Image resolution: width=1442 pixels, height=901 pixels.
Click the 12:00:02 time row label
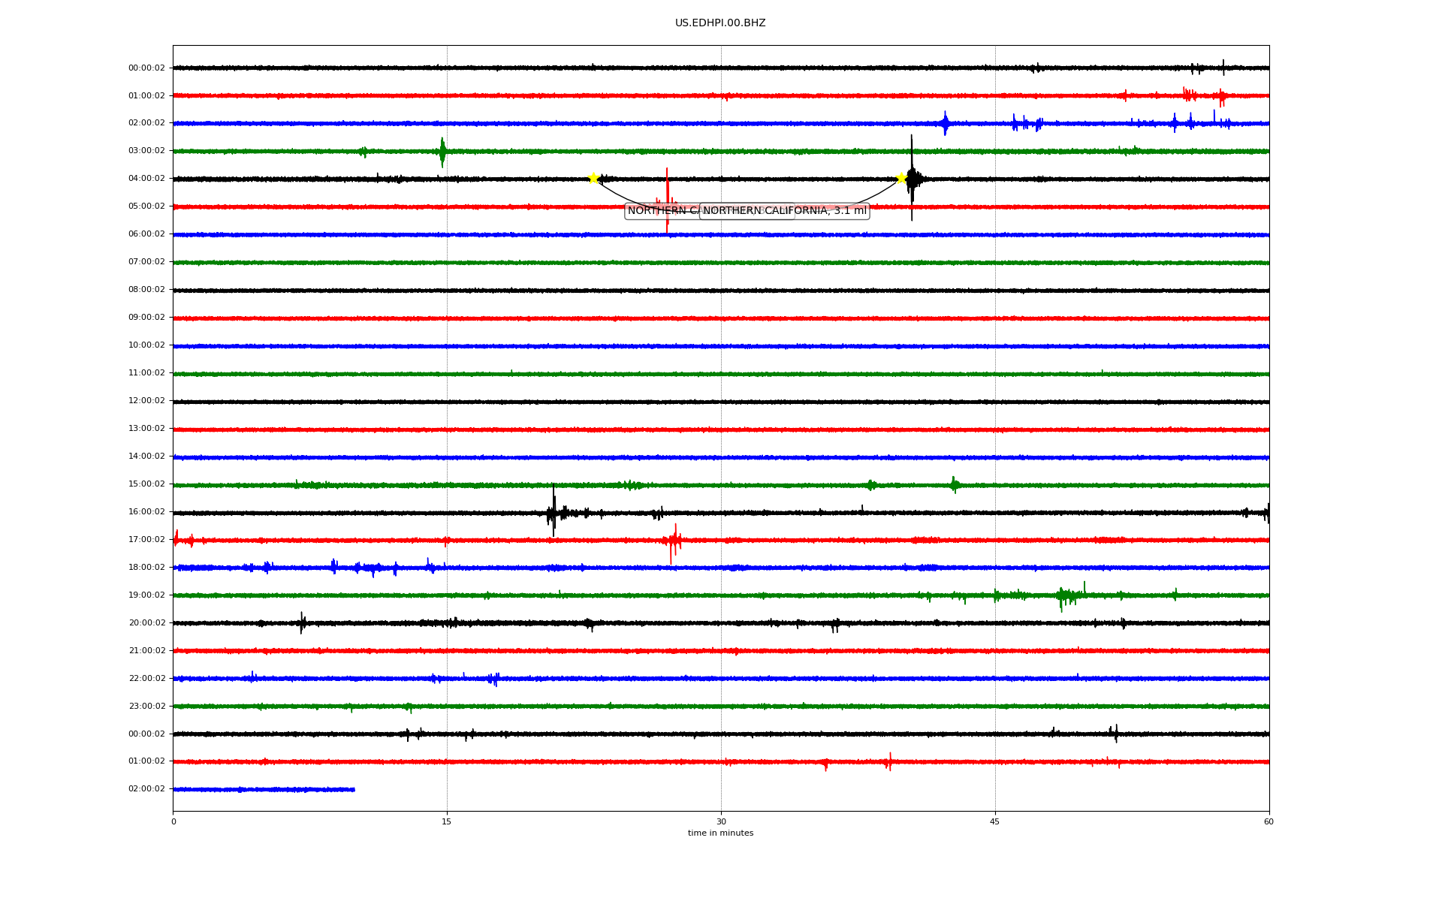146,401
